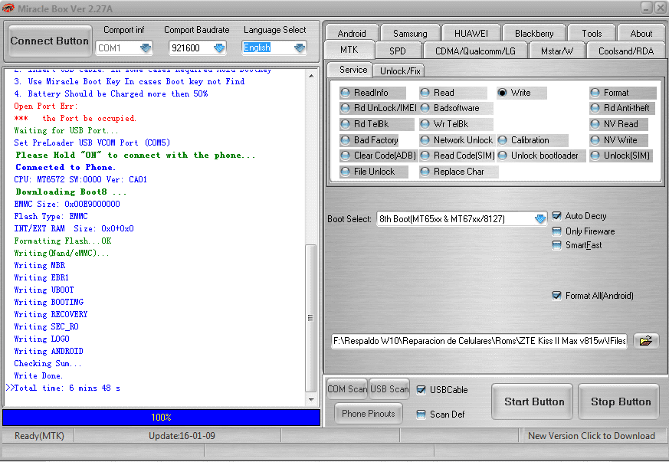The width and height of the screenshot is (669, 462).
Task: Click the folder browse icon next to file path
Action: [x=646, y=341]
